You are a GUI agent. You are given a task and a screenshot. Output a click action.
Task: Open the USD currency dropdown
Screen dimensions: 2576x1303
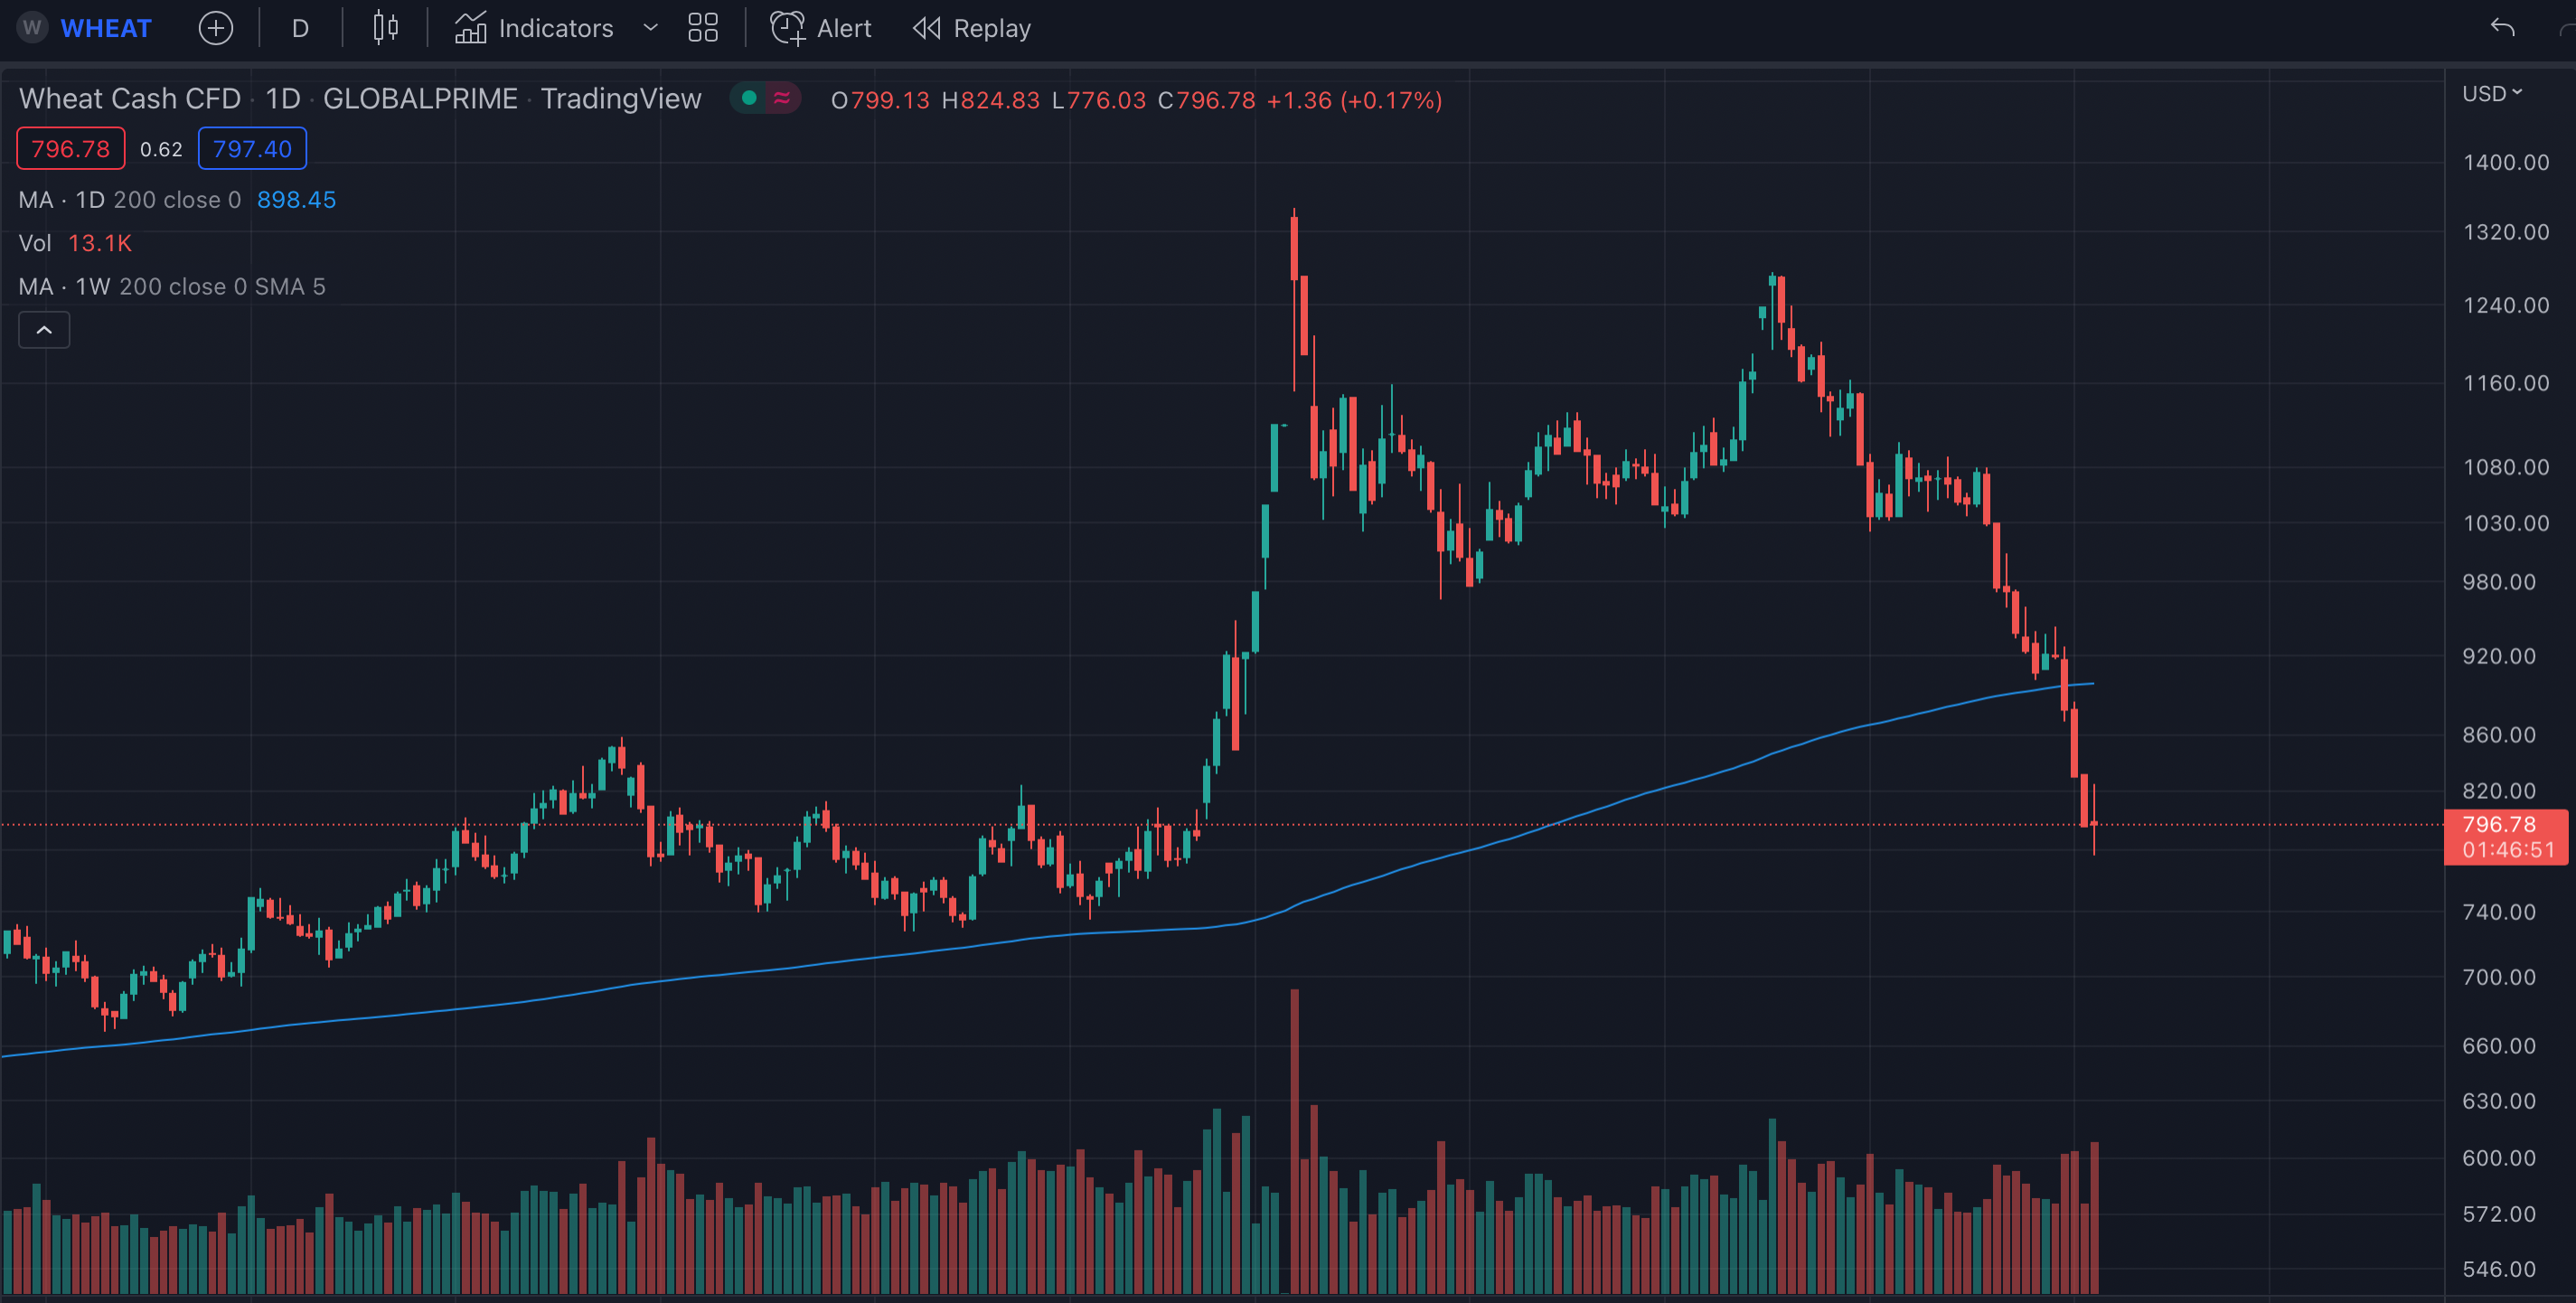(x=2491, y=94)
